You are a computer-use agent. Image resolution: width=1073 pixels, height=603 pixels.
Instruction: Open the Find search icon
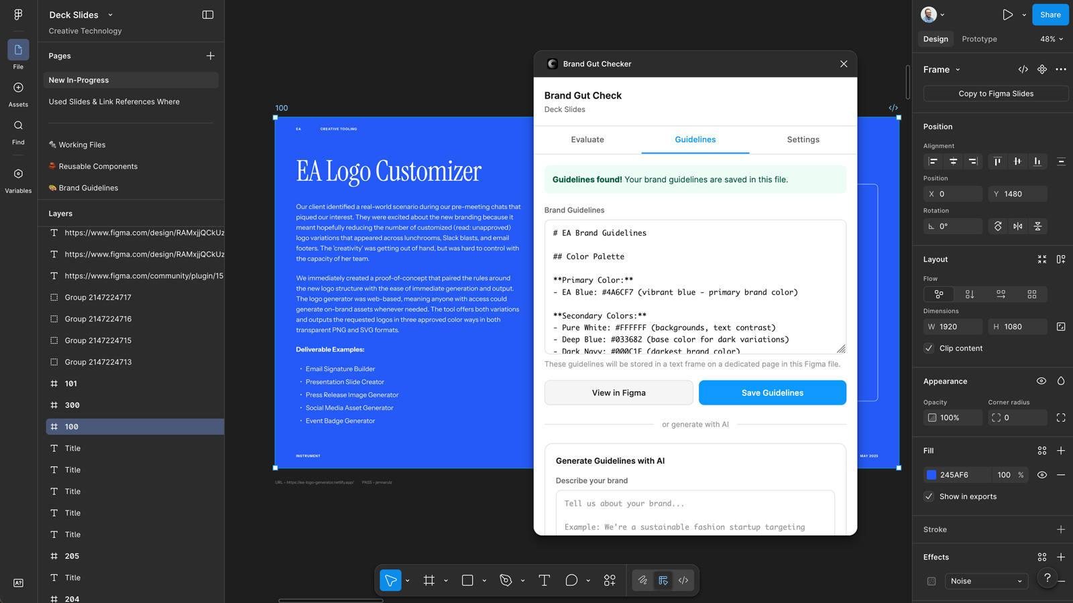18,125
